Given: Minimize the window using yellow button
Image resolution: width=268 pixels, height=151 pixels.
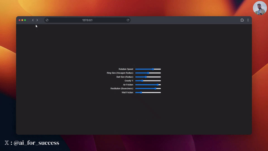Looking at the screenshot, I should tap(22, 20).
